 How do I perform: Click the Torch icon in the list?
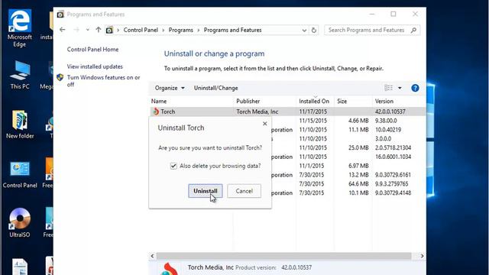coord(156,112)
